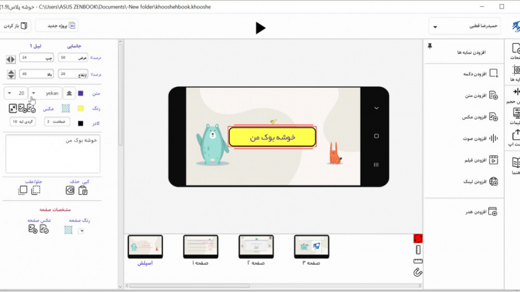Click the film clip icon
The height and width of the screenshot is (292, 520).
pyautogui.click(x=493, y=160)
